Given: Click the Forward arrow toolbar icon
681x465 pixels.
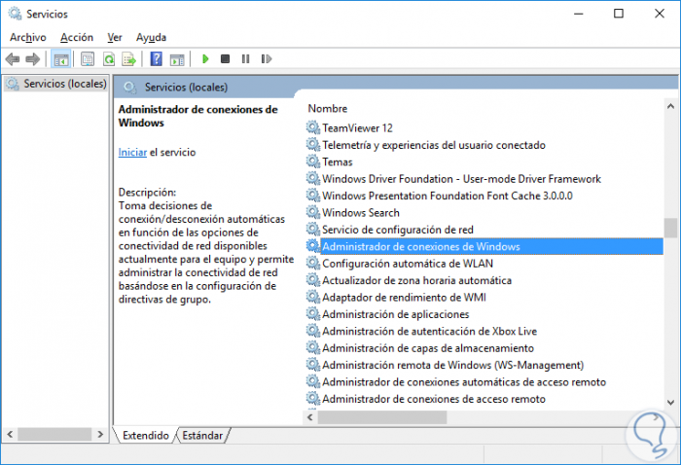Looking at the screenshot, I should click(x=32, y=59).
